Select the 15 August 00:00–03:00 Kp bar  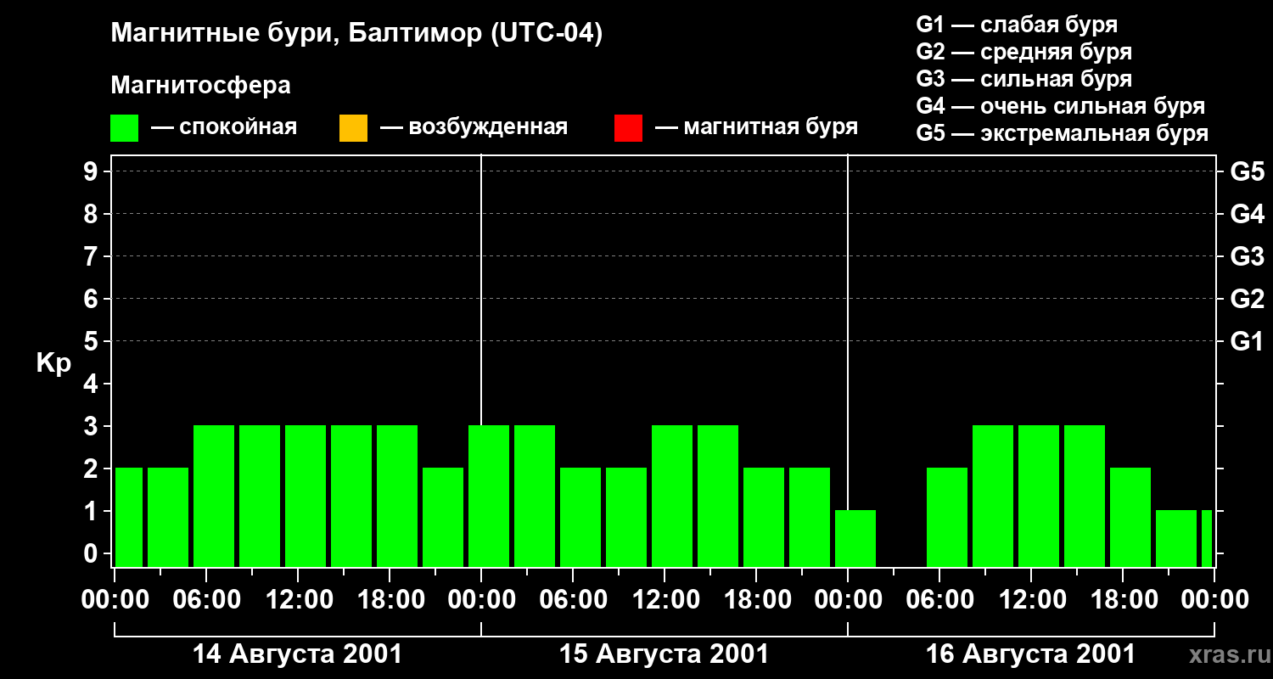tap(489, 496)
